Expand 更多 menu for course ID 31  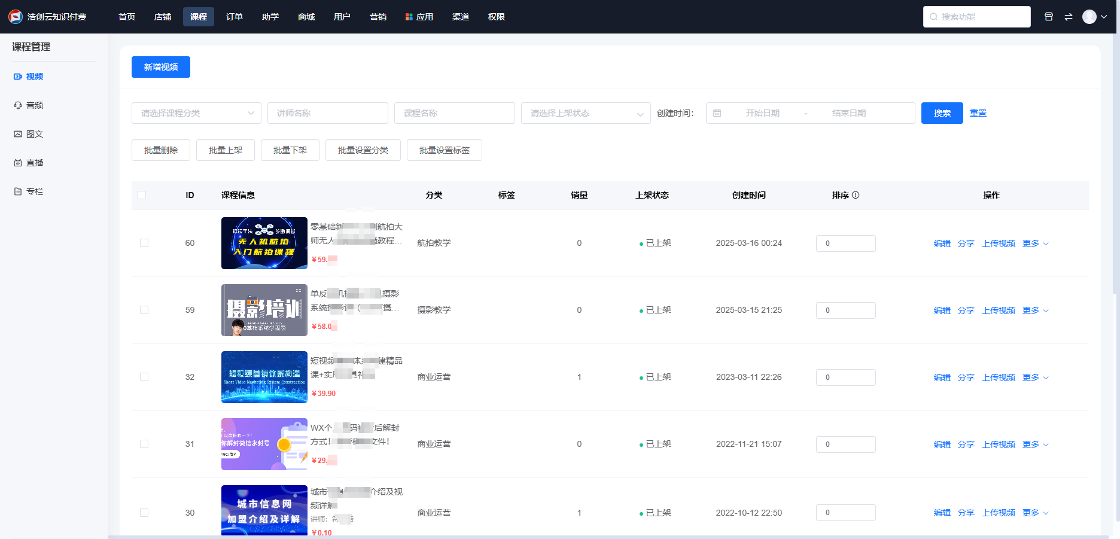[x=1035, y=444]
